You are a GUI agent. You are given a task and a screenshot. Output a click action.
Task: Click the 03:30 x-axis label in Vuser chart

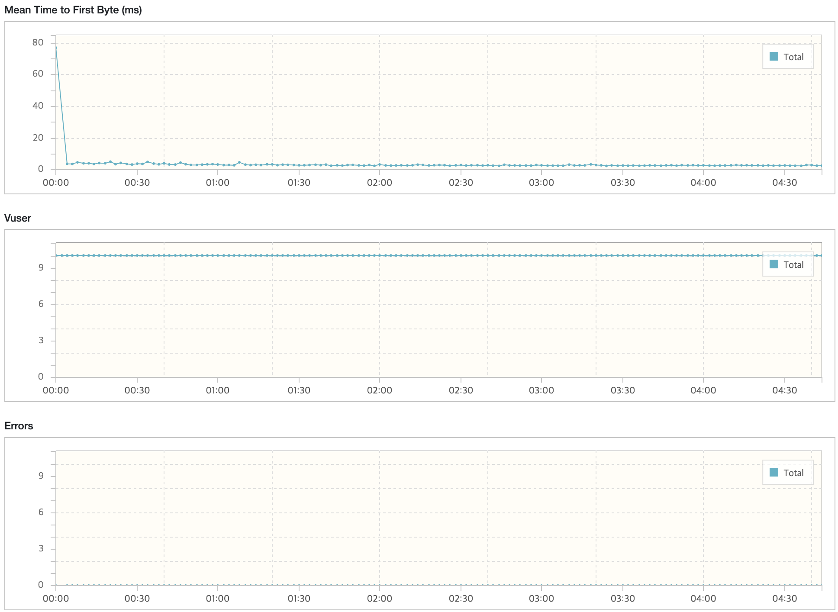[623, 390]
